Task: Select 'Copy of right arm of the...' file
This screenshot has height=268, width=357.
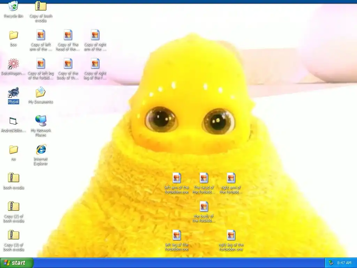Action: pos(95,35)
